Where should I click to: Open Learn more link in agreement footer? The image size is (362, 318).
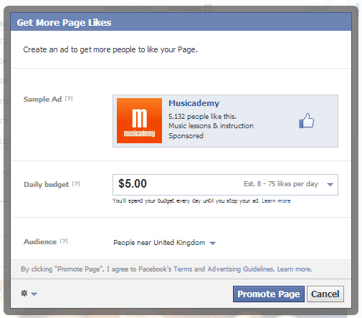click(x=295, y=269)
